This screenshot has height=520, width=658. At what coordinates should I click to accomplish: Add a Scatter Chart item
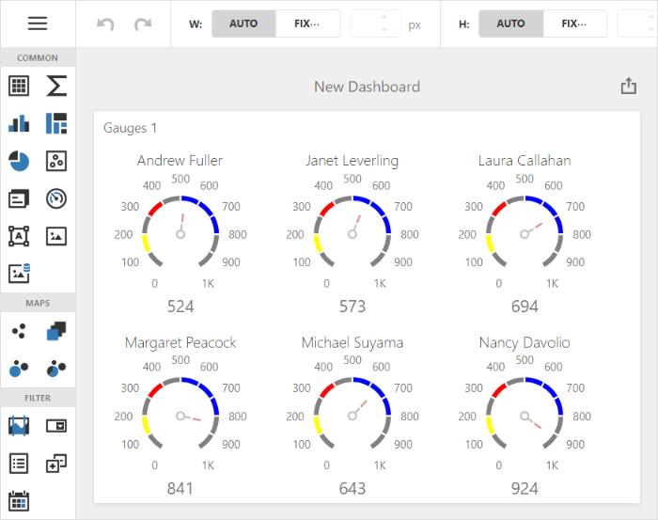[56, 161]
